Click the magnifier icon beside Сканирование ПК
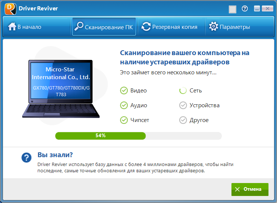This screenshot has width=277, height=203. pyautogui.click(x=79, y=26)
